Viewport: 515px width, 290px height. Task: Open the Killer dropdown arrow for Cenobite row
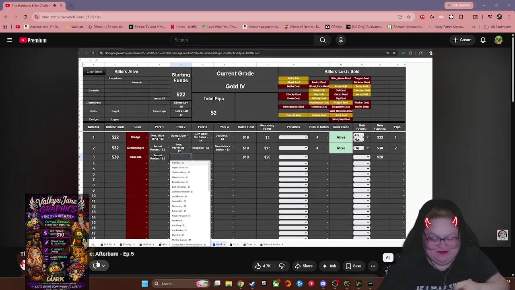pos(146,157)
